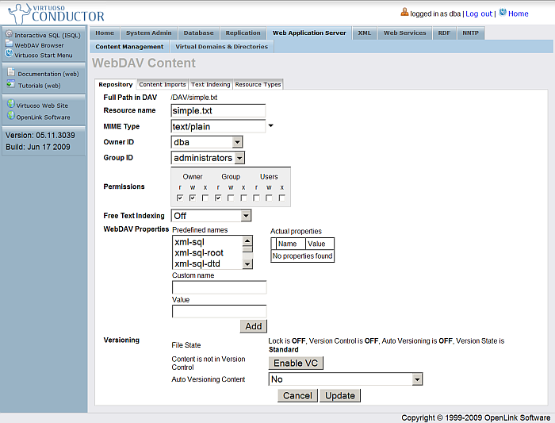This screenshot has height=423, width=555.
Task: Open the WebDAV Browser sidebar icon
Action: coord(9,45)
